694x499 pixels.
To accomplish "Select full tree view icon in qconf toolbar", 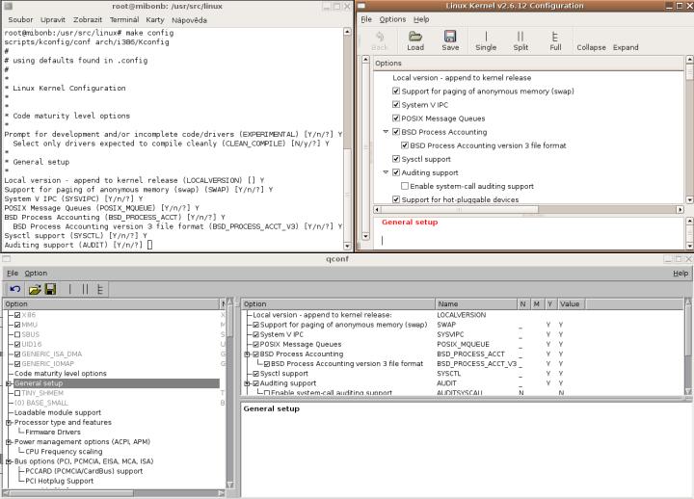I will pos(100,289).
